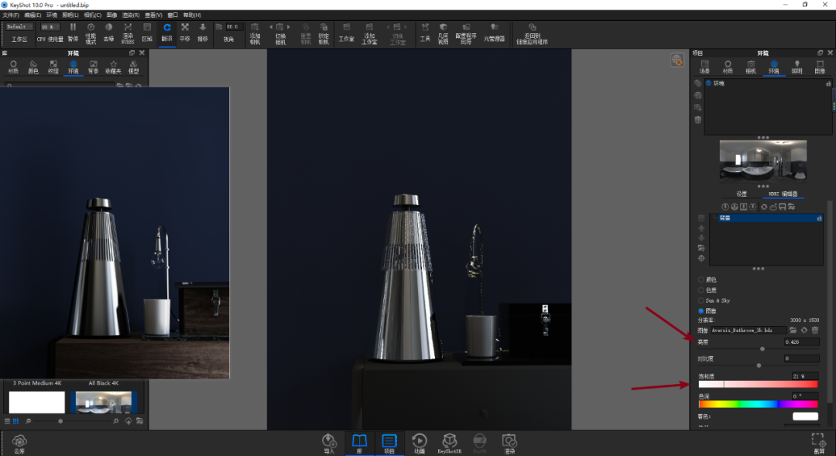
Task: Switch to the previous camera arrow
Action: pyautogui.click(x=271, y=26)
